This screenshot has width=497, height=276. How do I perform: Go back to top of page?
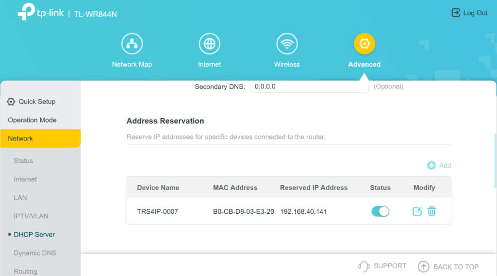[x=448, y=266]
